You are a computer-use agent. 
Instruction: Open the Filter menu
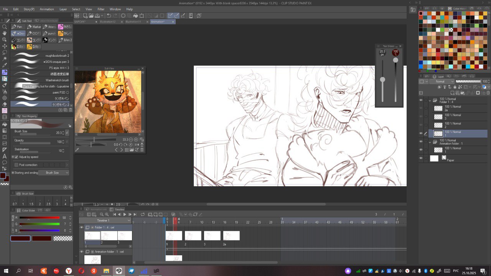[x=101, y=9]
